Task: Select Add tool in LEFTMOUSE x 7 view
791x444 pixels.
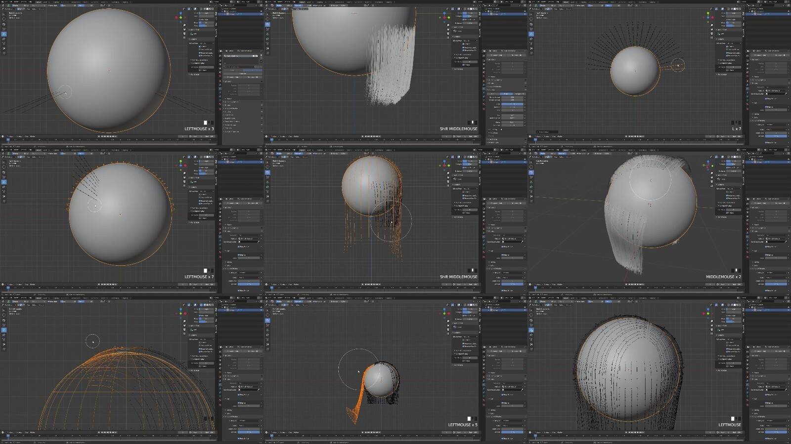Action: [x=3, y=182]
